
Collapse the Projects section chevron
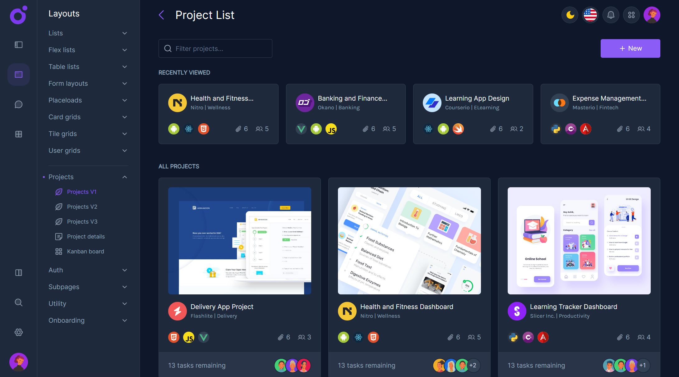[x=125, y=177]
